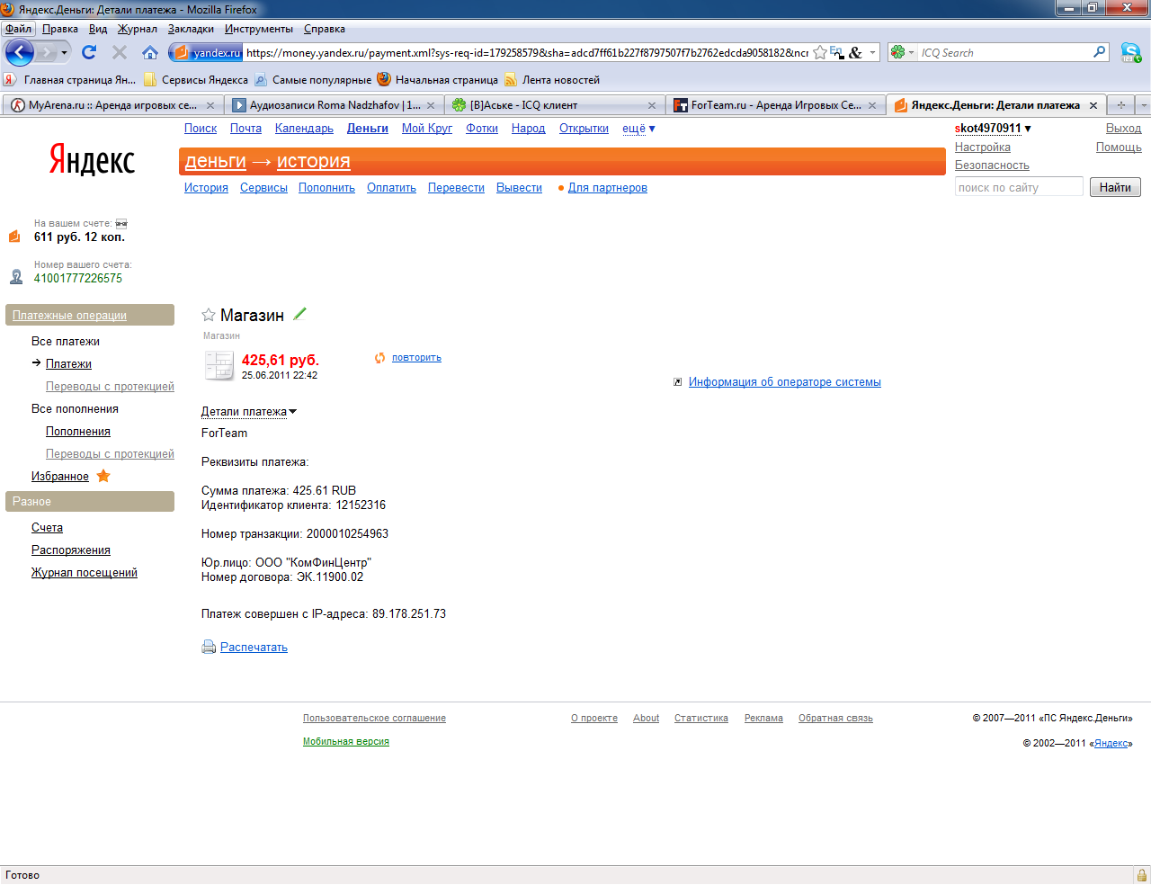
Task: Click the En language switcher icon
Action: 837,53
